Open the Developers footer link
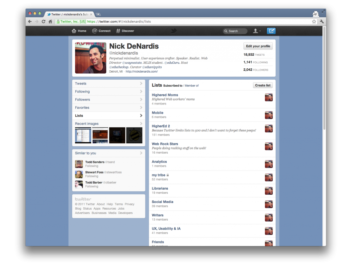Image resolution: width=340 pixels, height=277 pixels. click(125, 213)
